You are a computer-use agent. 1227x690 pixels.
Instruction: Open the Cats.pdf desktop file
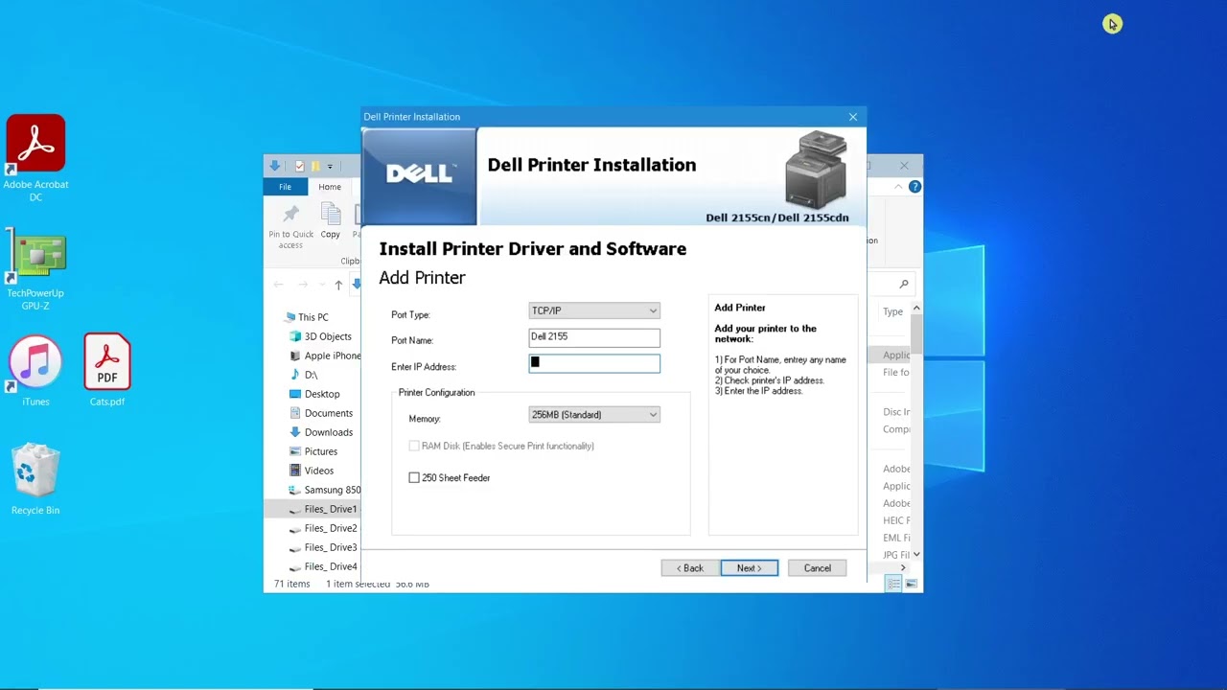point(107,370)
